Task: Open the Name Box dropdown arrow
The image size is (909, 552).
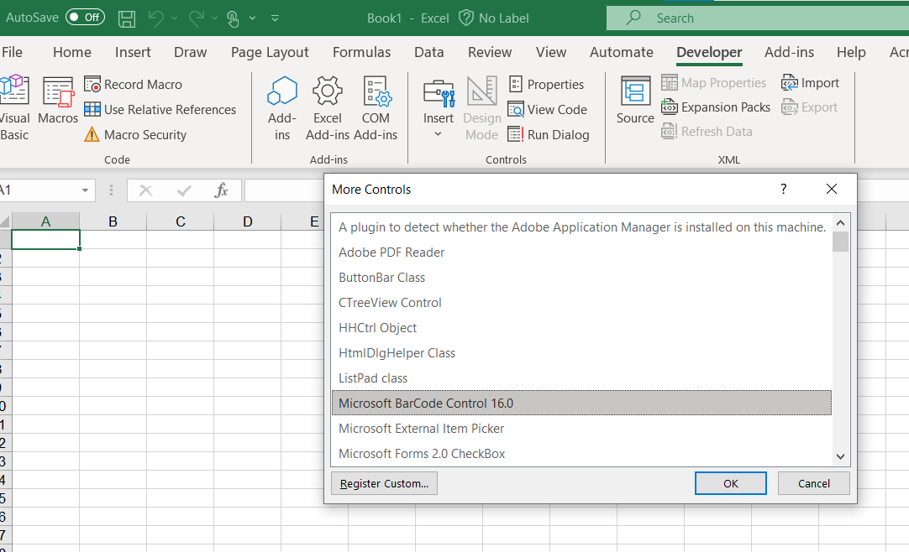Action: click(85, 190)
